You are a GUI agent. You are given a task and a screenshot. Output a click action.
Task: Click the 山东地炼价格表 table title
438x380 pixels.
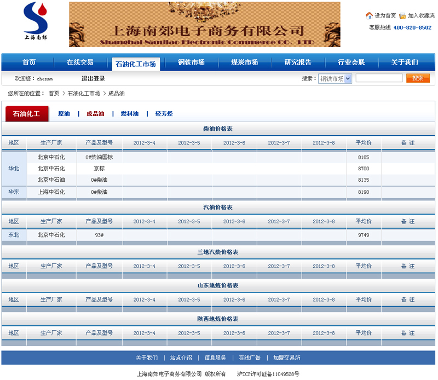point(218,286)
